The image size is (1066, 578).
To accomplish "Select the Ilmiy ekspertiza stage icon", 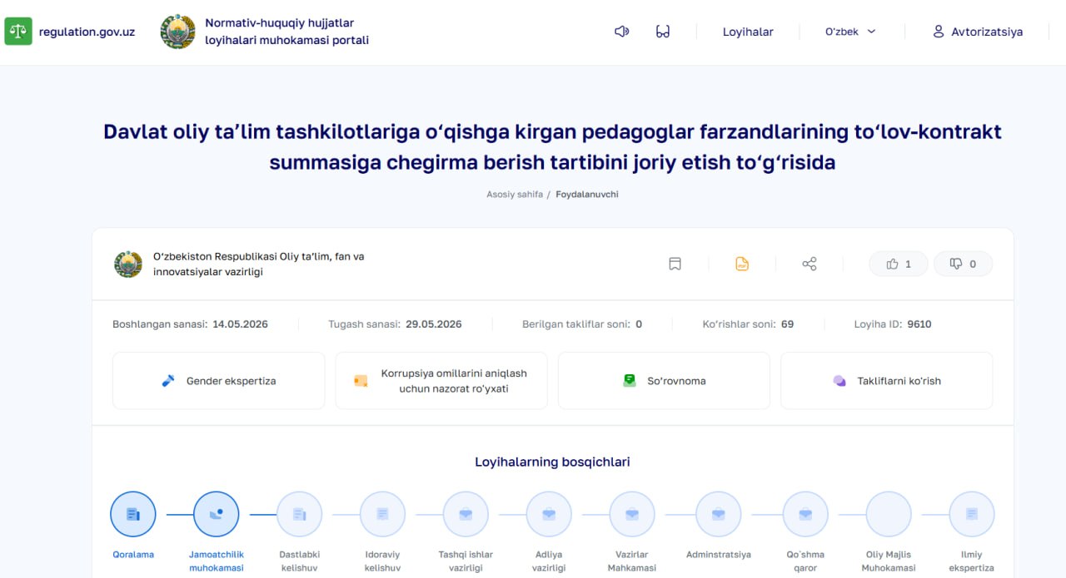I will (972, 514).
